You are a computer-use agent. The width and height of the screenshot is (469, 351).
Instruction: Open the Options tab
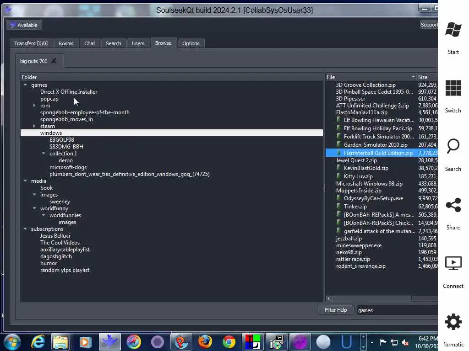pos(191,43)
